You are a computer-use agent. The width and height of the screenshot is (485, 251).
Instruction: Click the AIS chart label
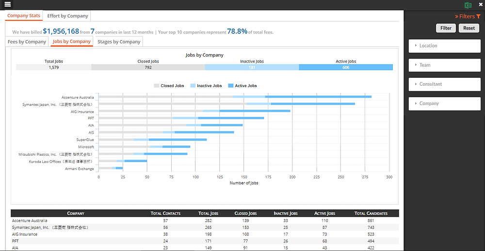pyautogui.click(x=91, y=133)
